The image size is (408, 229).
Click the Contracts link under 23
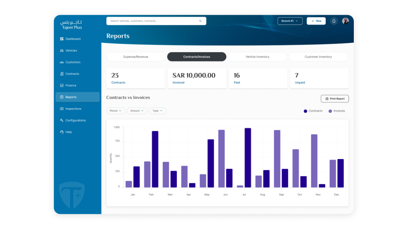pos(118,83)
